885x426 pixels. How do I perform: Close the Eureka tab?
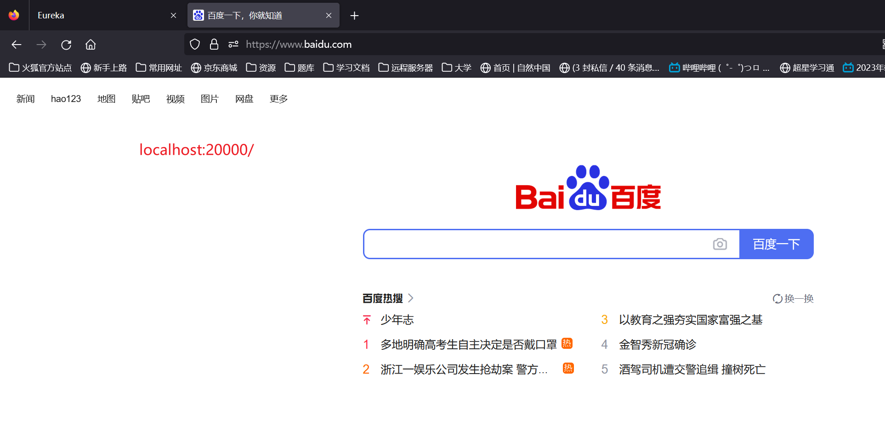[x=173, y=16]
